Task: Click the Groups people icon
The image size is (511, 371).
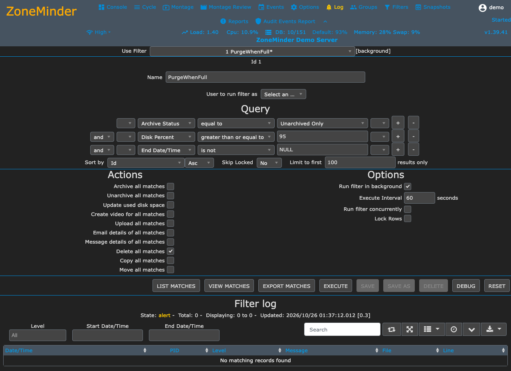Action: pyautogui.click(x=353, y=7)
